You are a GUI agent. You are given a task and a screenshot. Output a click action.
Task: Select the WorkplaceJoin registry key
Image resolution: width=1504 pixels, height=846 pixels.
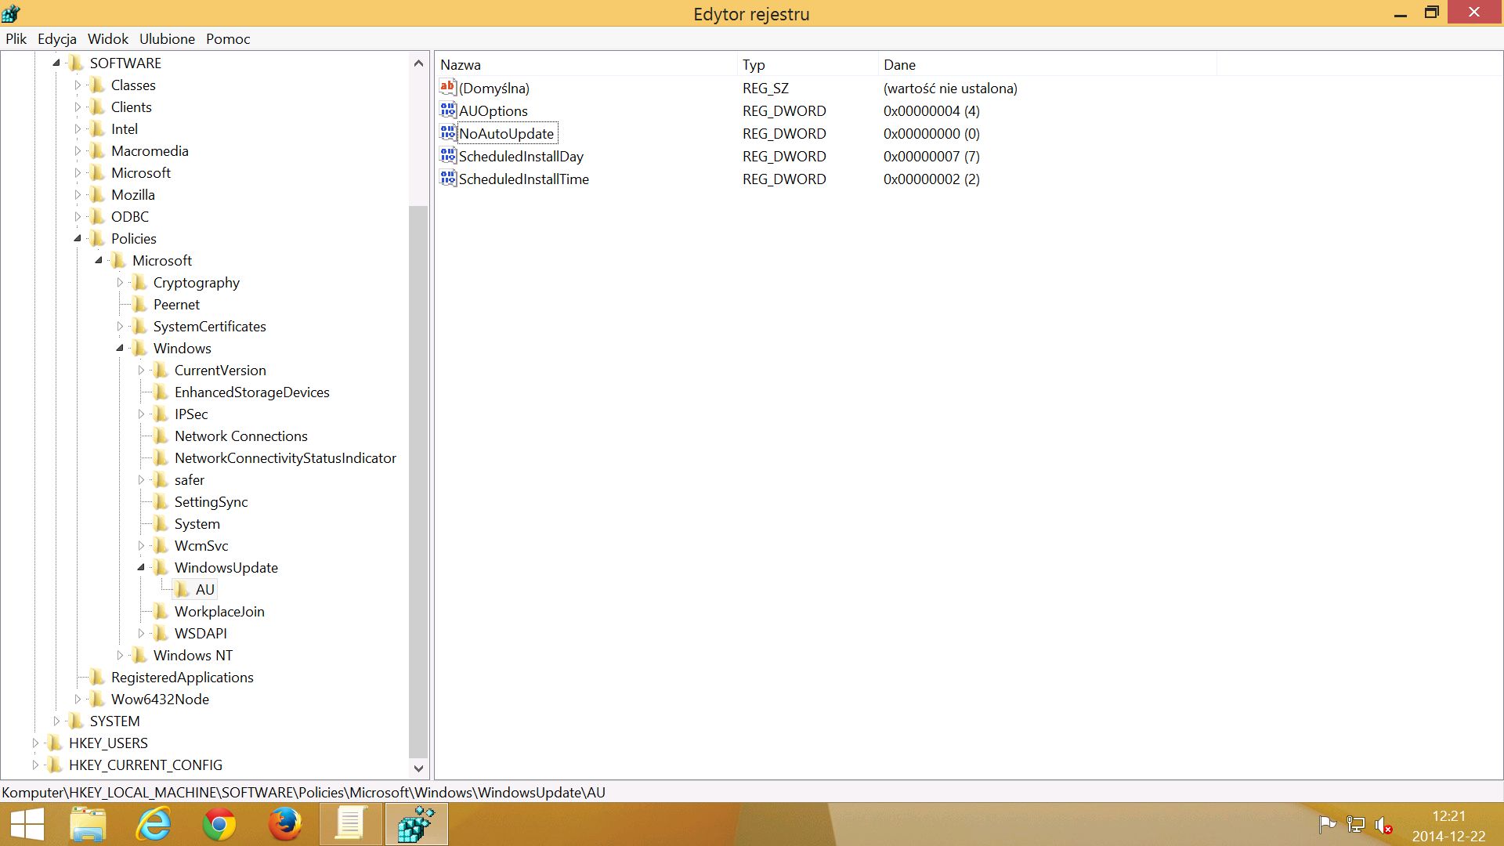pyautogui.click(x=219, y=611)
